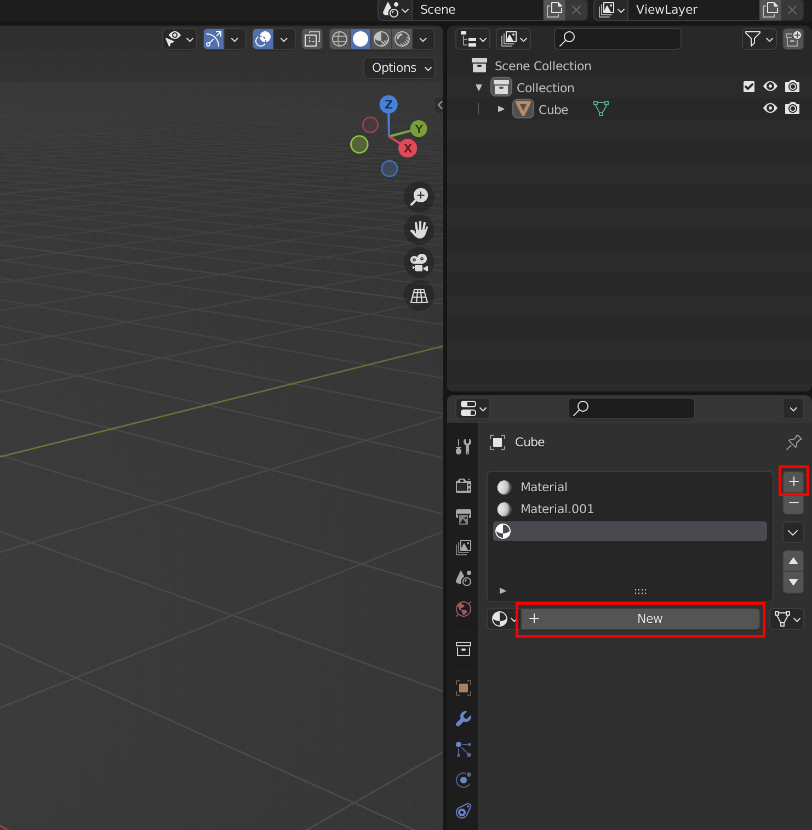This screenshot has height=830, width=812.
Task: Click the zoom view magnifier icon
Action: pos(419,196)
